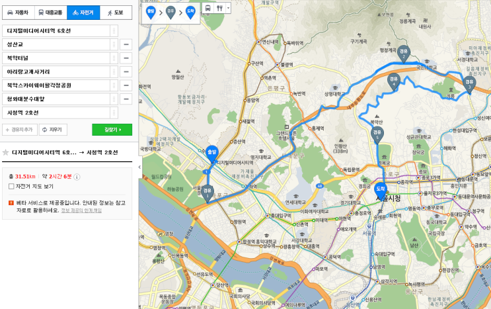Click the green 길찾기 button

(112, 130)
